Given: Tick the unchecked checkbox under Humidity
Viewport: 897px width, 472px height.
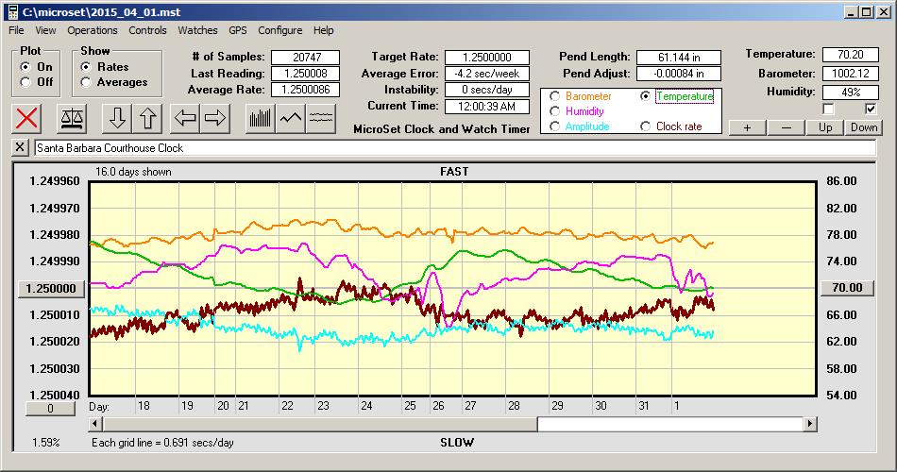Looking at the screenshot, I should tap(828, 109).
